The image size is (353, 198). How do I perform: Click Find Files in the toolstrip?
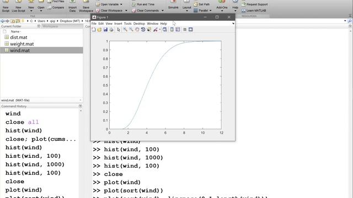point(56,2)
